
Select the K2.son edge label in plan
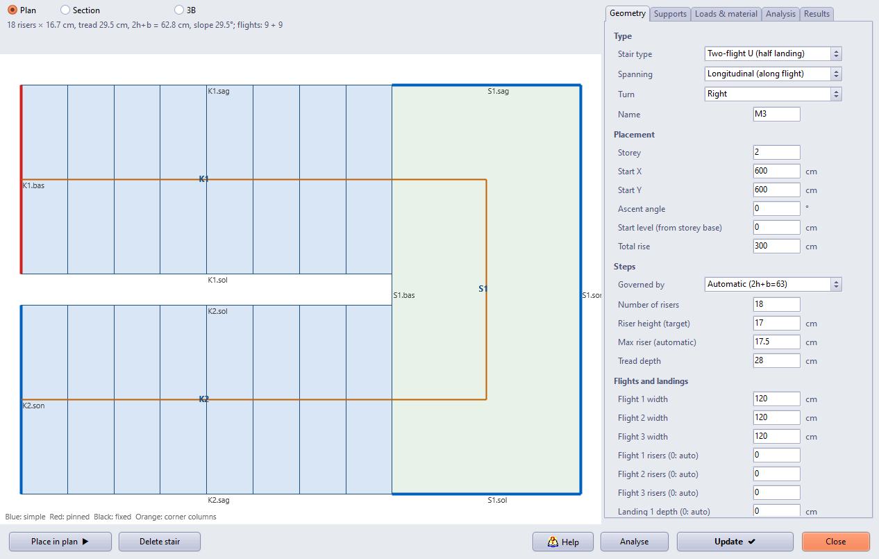(34, 406)
